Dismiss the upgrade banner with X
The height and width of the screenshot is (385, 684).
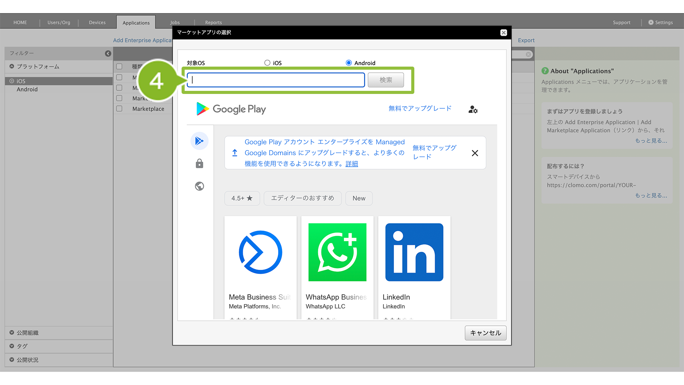(475, 153)
